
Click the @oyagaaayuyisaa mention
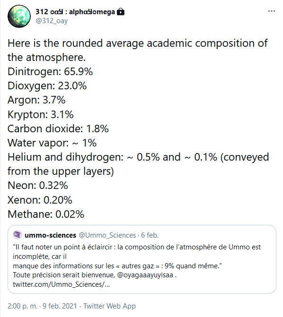tap(145, 275)
